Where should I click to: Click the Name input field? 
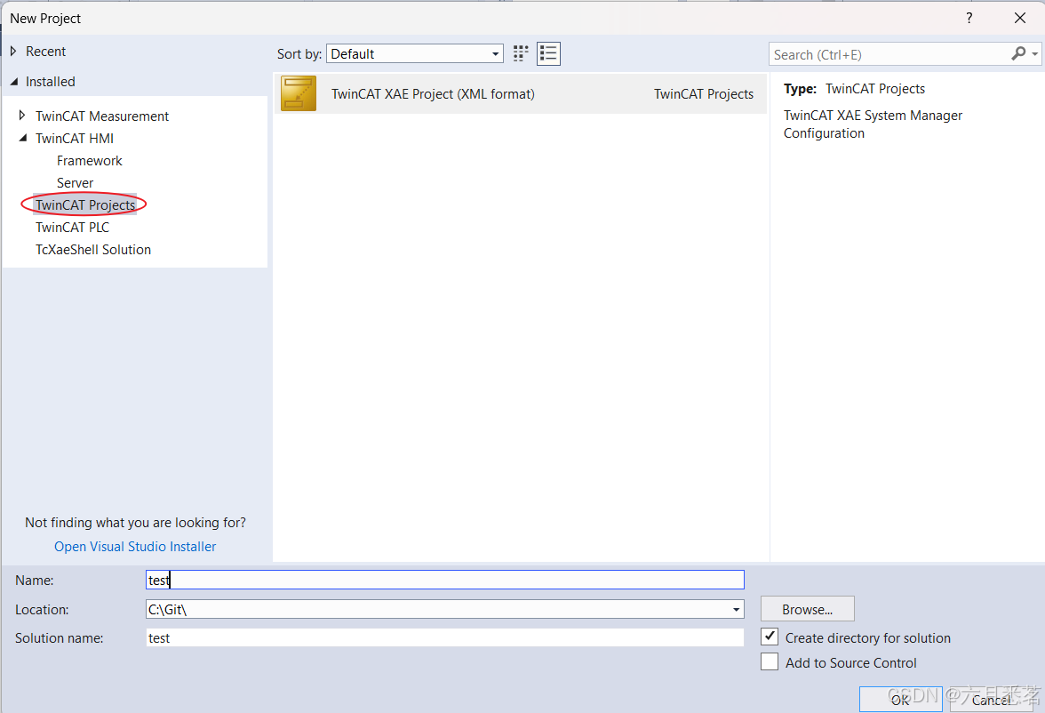tap(444, 580)
